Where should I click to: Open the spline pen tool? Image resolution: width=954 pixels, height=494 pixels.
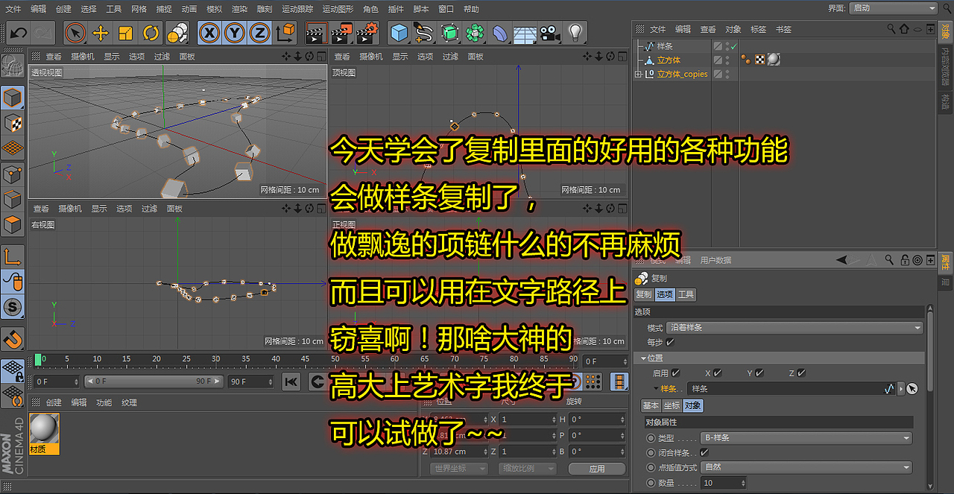(x=425, y=33)
